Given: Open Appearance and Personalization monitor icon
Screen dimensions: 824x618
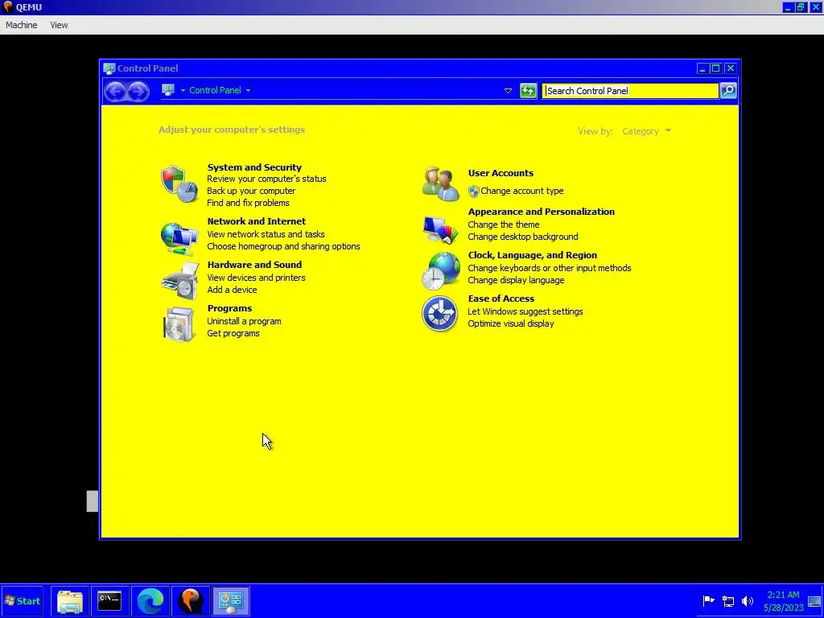Looking at the screenshot, I should (440, 229).
